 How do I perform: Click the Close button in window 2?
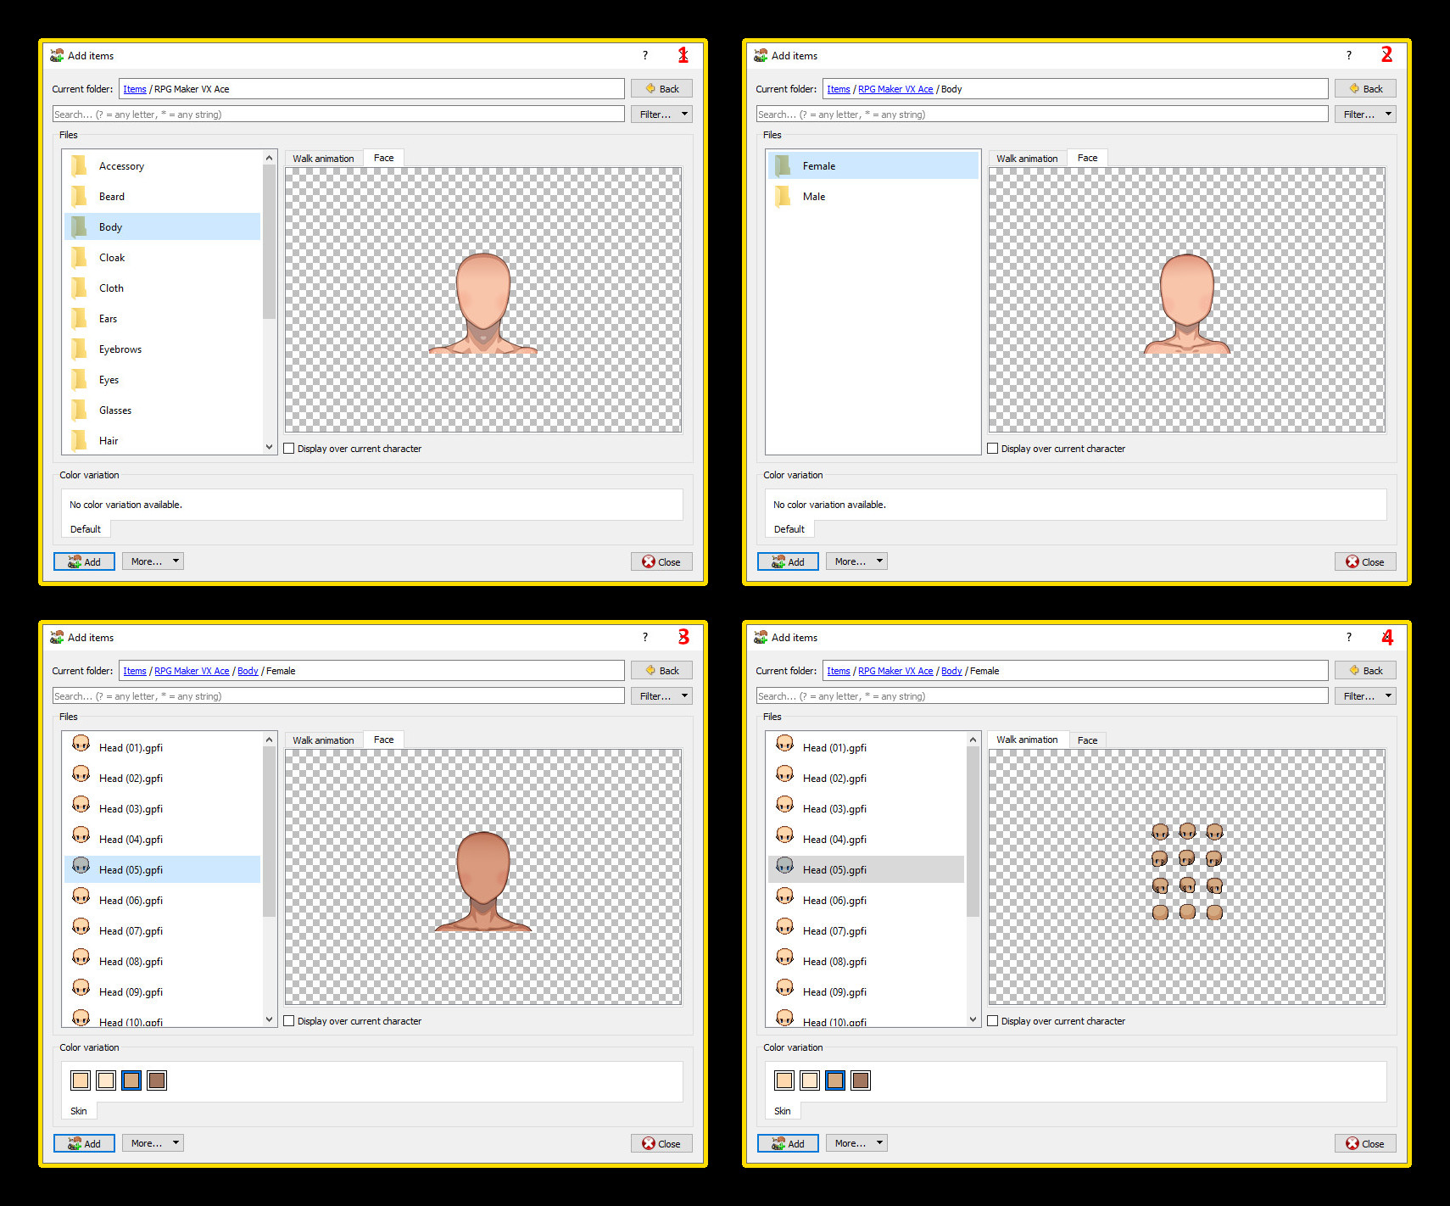coord(1365,561)
